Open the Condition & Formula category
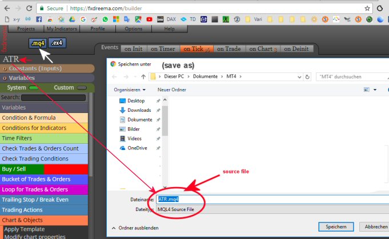The width and height of the screenshot is (389, 239). pyautogui.click(x=44, y=118)
